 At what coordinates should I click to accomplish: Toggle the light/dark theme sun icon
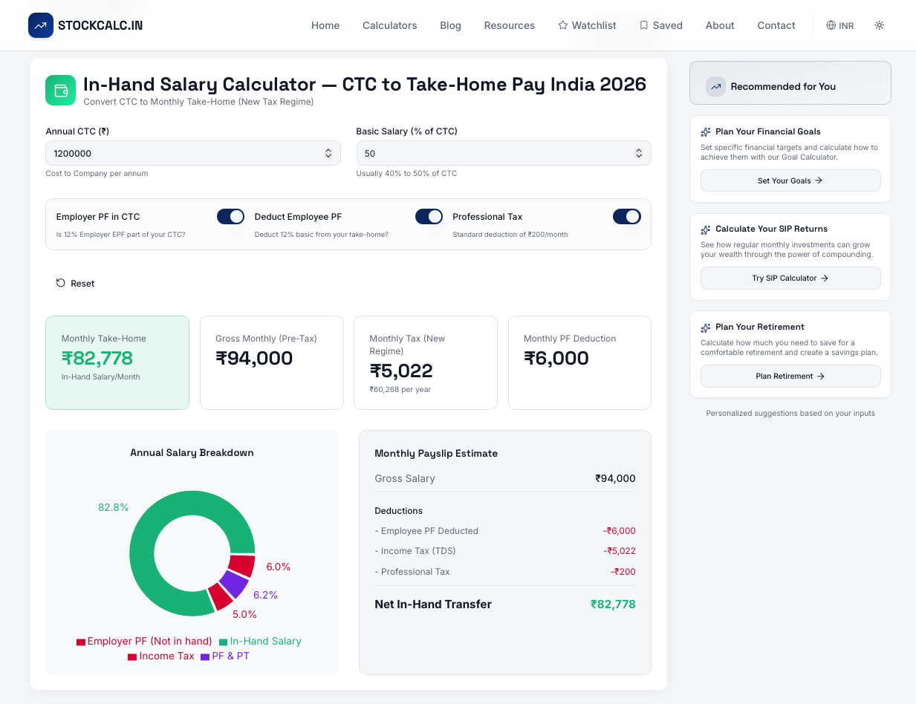pyautogui.click(x=880, y=25)
